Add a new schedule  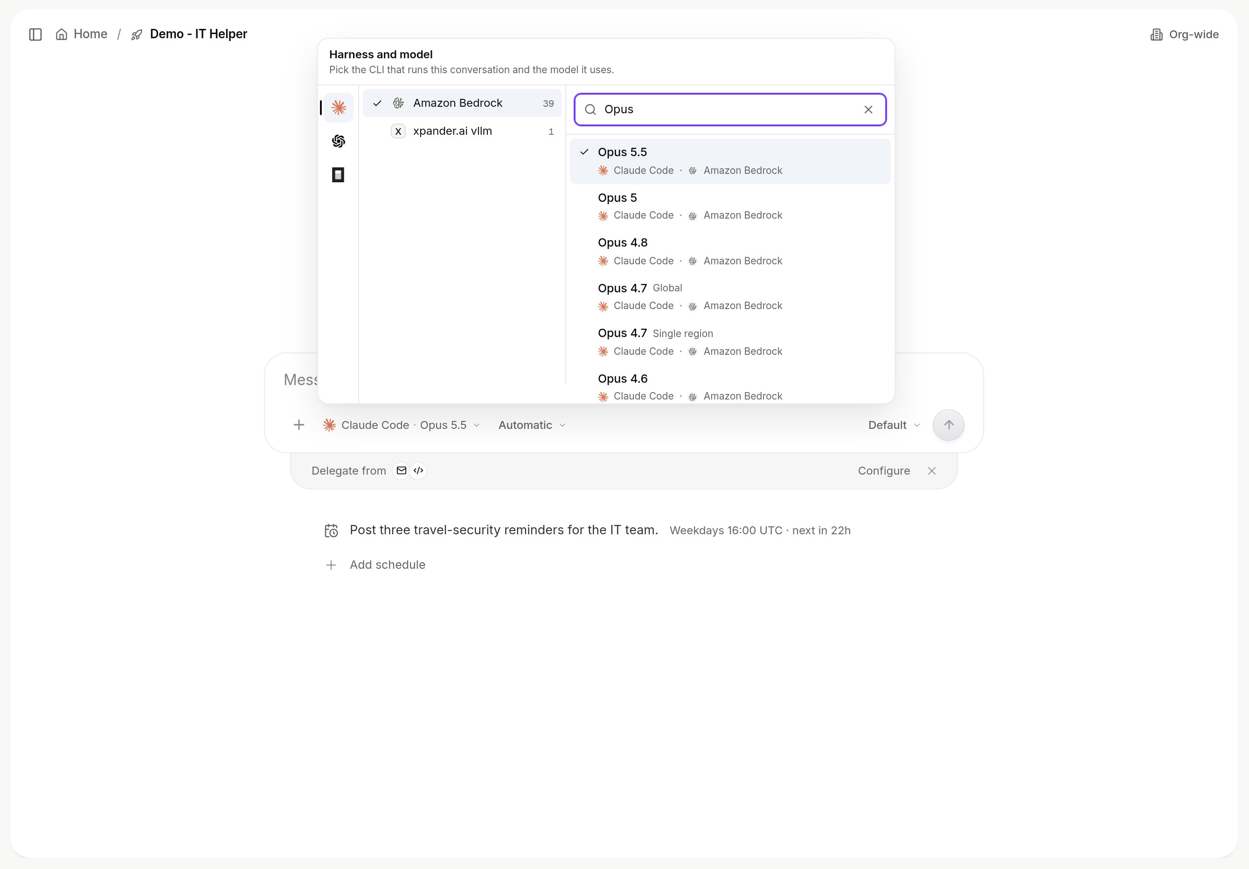click(x=375, y=565)
